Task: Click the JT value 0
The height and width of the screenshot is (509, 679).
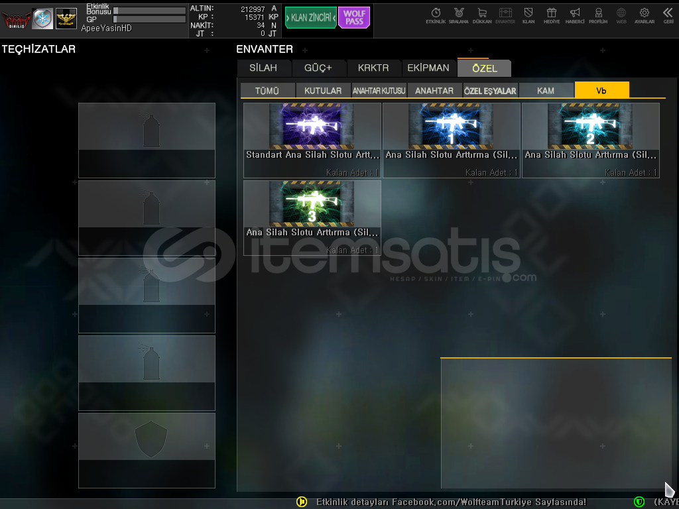Action: click(x=263, y=34)
